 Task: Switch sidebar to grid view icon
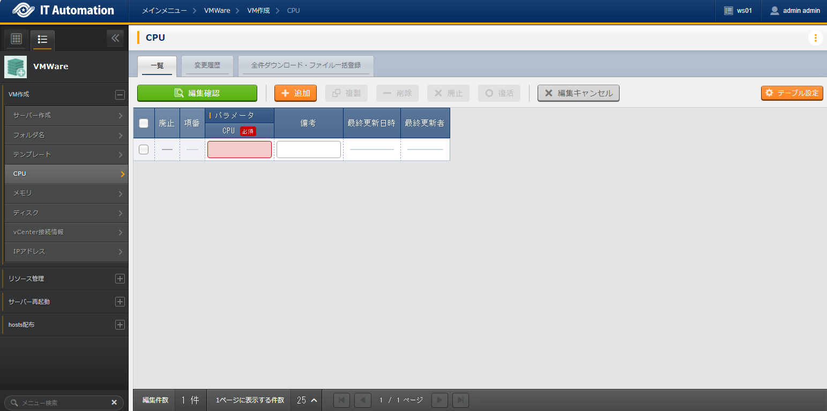point(16,39)
